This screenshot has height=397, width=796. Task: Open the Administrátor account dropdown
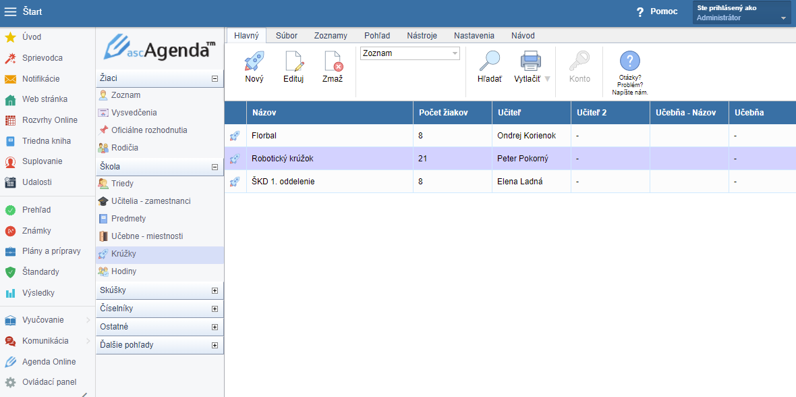point(741,14)
